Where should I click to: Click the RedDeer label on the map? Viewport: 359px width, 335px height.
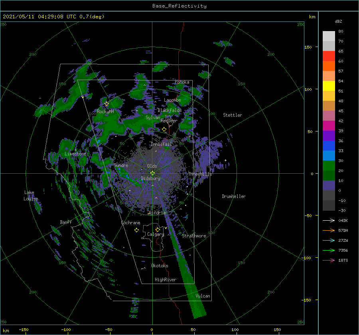(x=169, y=121)
